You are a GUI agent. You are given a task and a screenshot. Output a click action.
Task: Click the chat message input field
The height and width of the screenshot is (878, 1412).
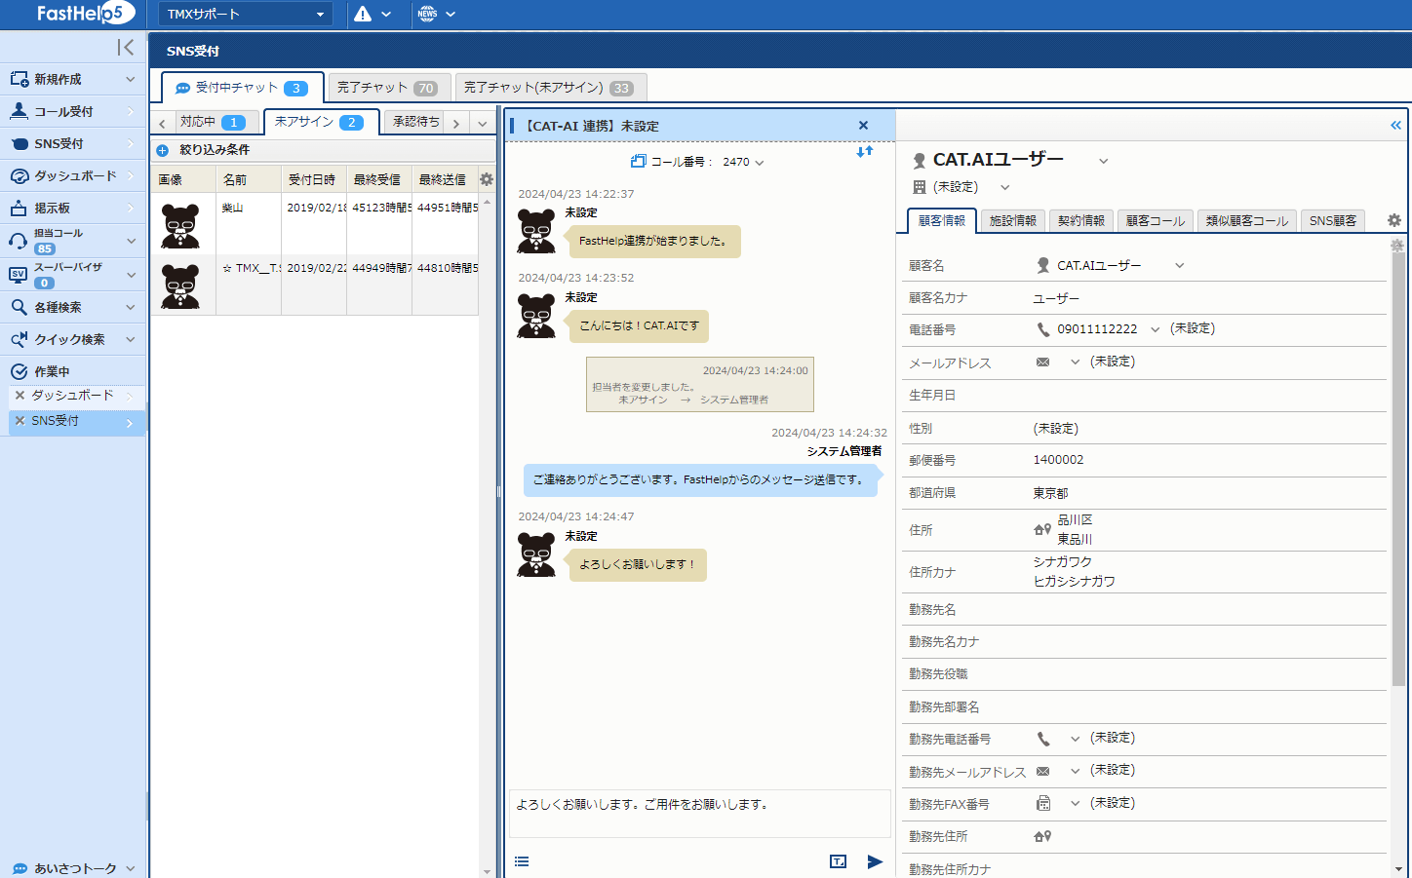699,813
